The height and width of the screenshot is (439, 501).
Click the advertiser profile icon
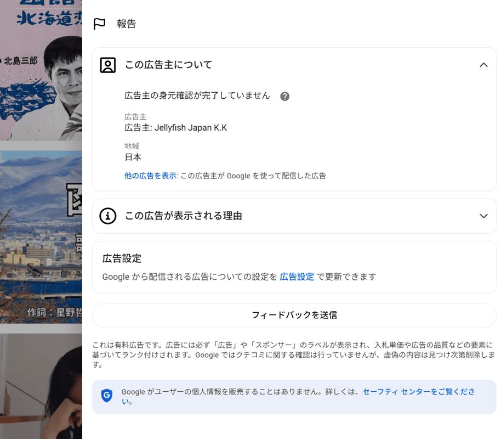pyautogui.click(x=107, y=65)
